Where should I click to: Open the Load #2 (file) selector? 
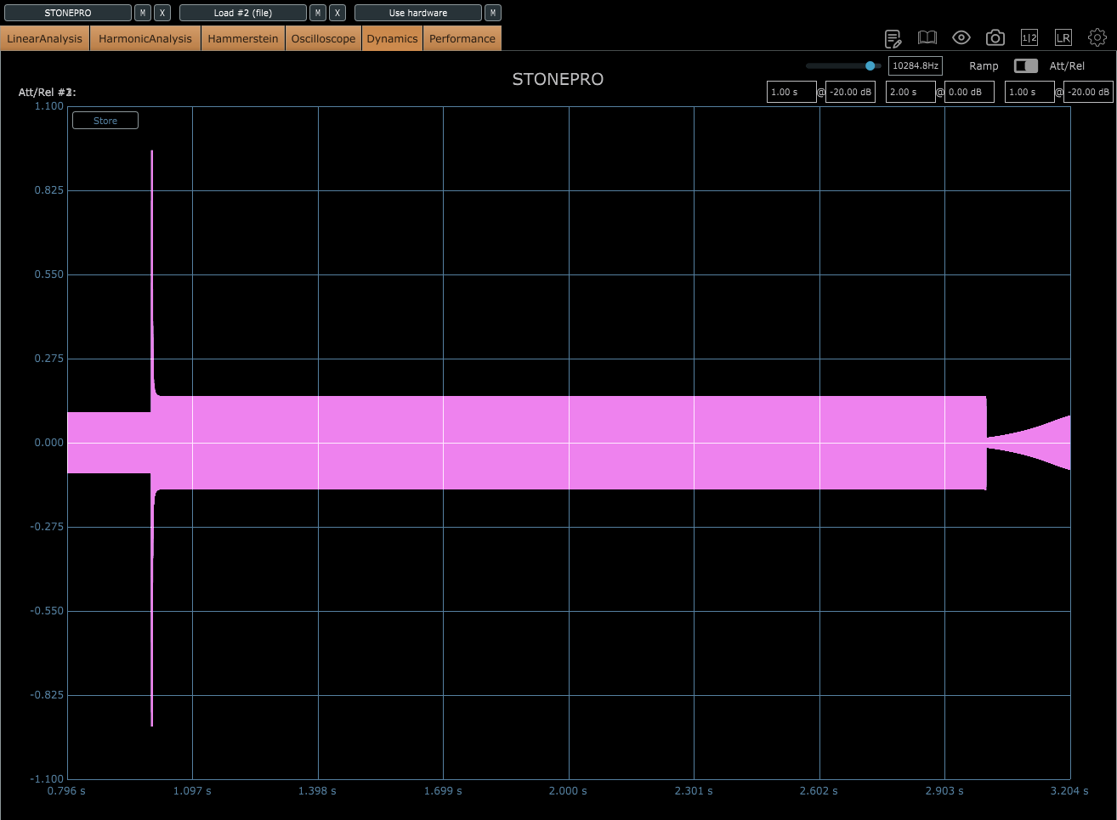click(243, 13)
